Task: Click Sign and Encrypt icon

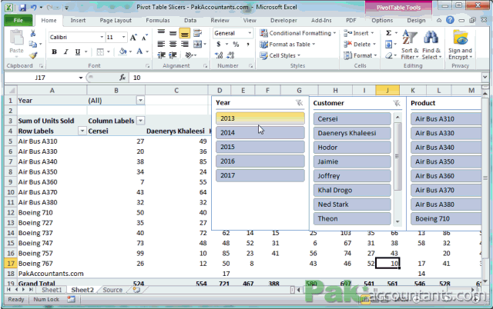Action: click(461, 45)
